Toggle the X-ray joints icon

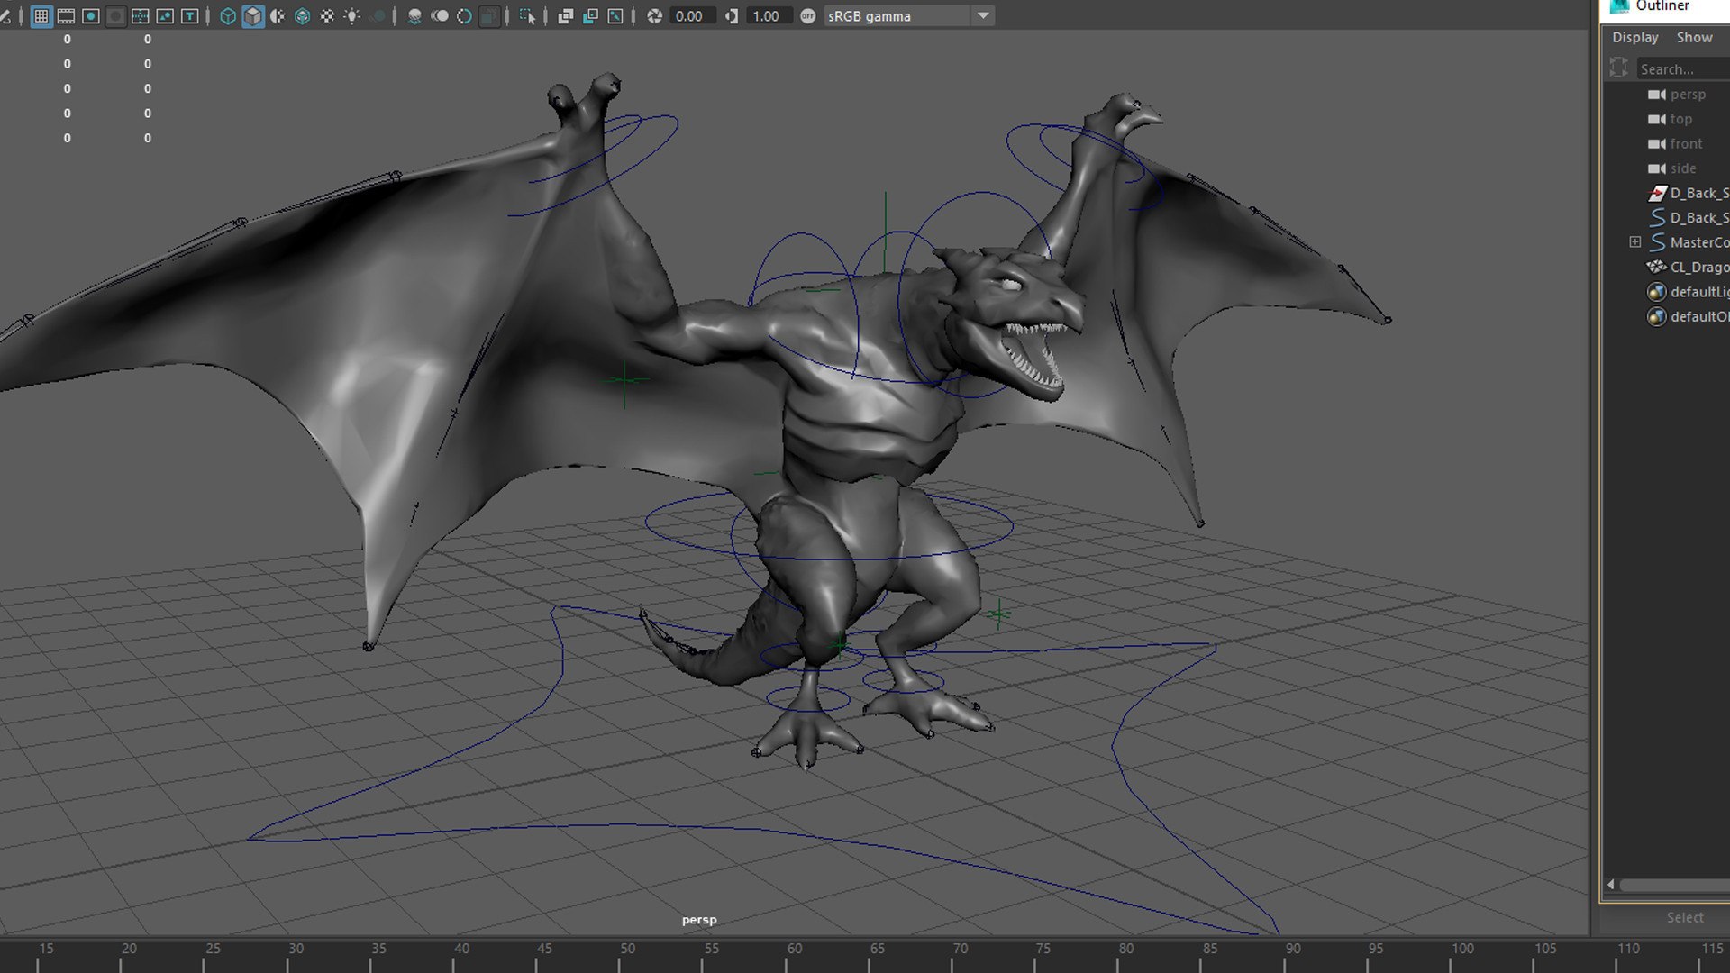tap(615, 16)
